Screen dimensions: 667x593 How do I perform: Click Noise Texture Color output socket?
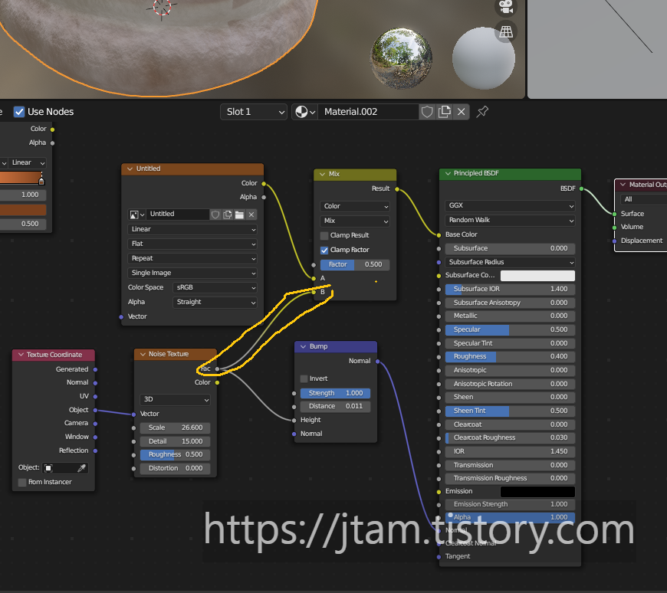[x=218, y=382]
